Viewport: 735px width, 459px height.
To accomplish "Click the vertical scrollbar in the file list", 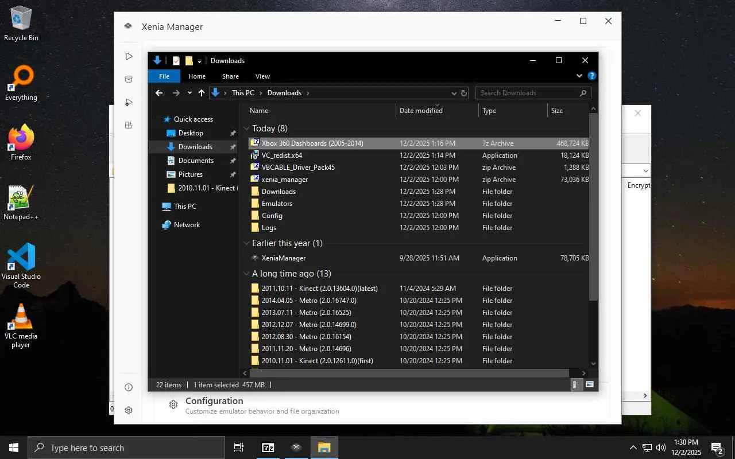I will [x=593, y=207].
